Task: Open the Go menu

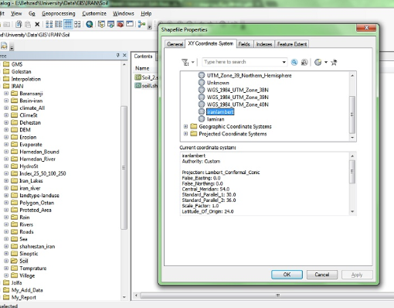Action: click(x=32, y=13)
